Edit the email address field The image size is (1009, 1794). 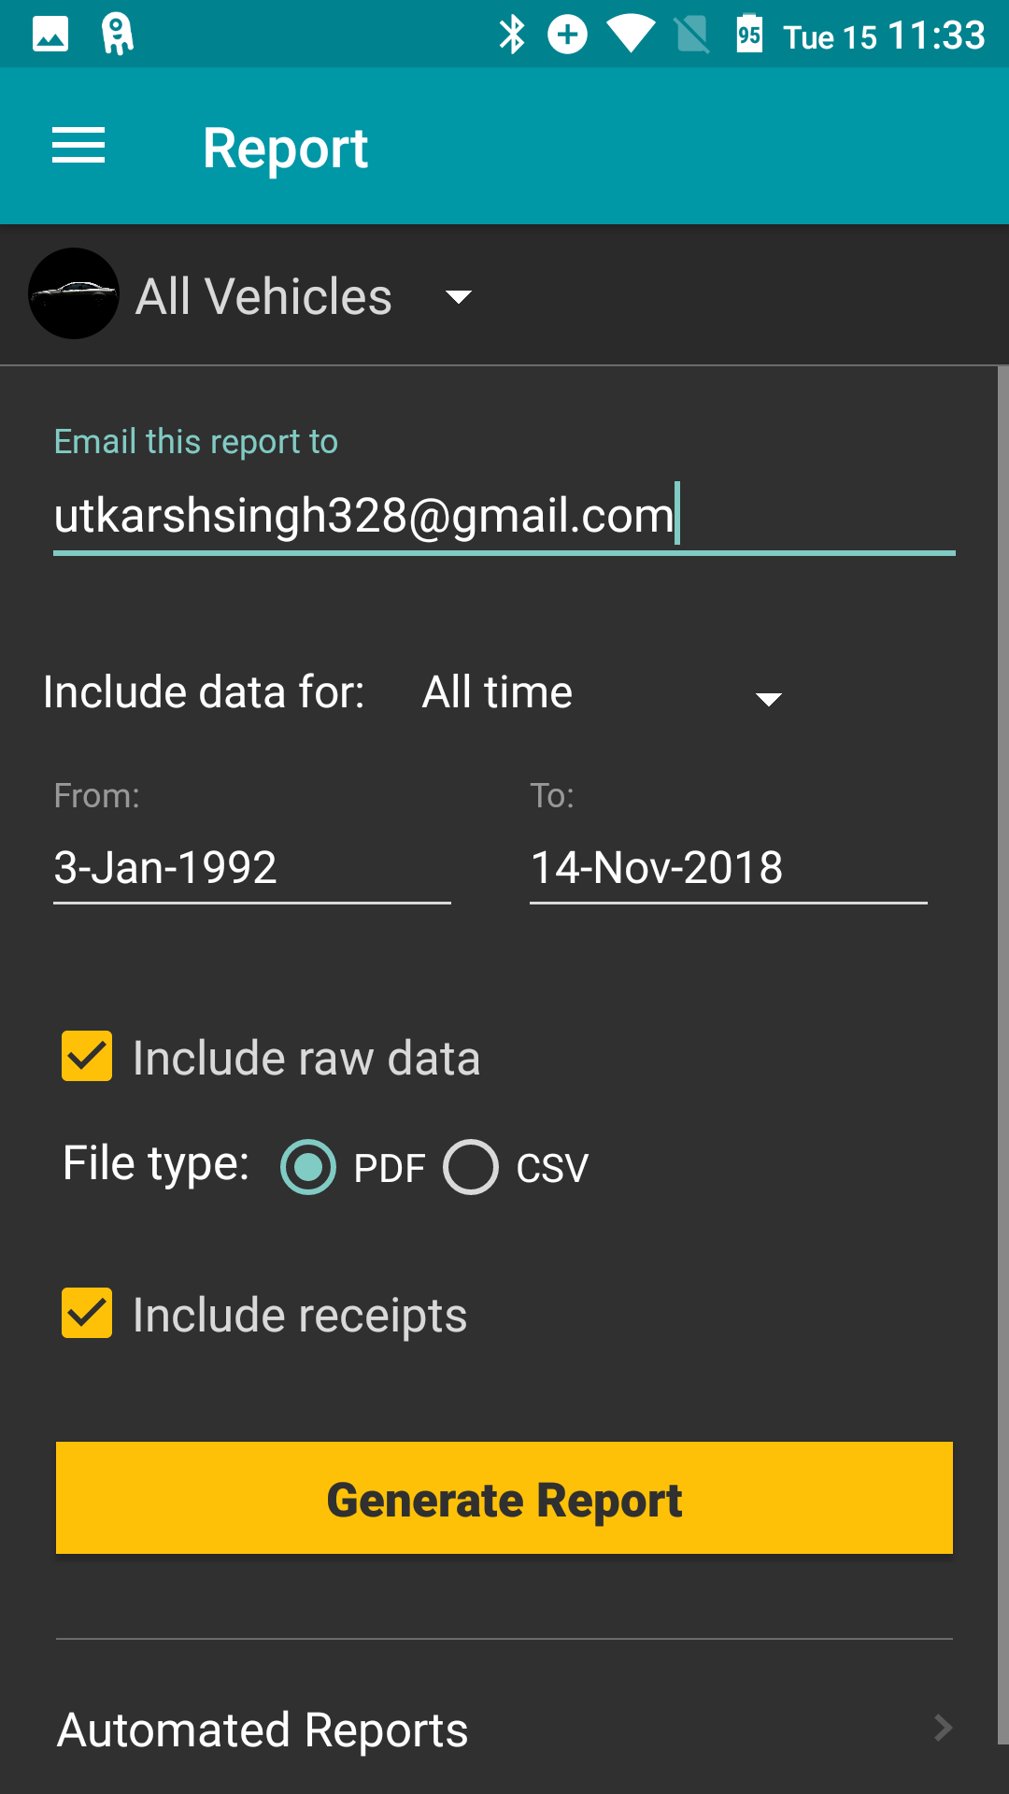point(504,516)
